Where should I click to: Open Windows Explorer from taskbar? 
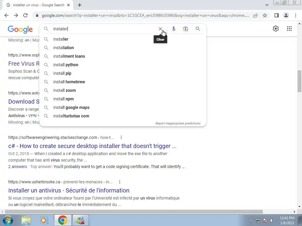26,220
